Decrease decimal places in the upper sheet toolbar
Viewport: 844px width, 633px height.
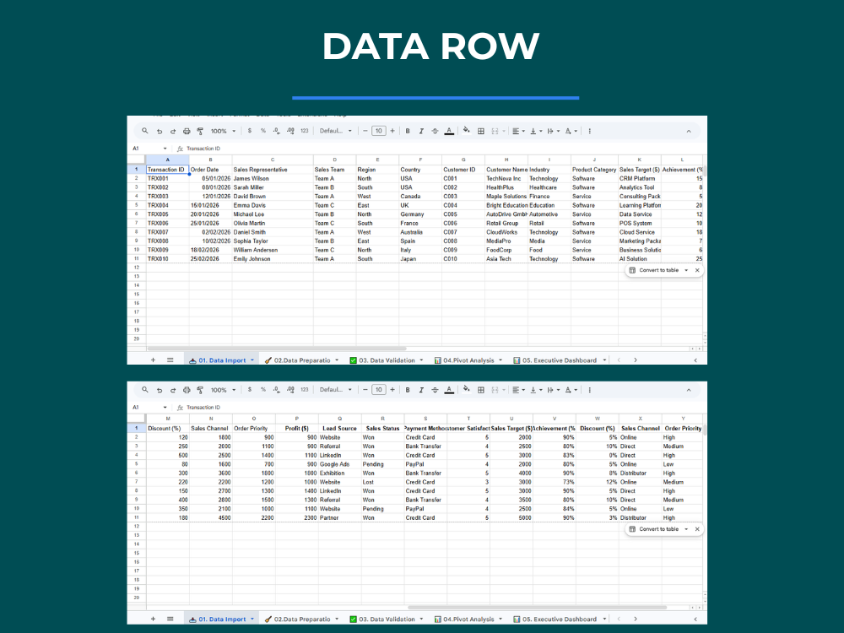point(277,131)
